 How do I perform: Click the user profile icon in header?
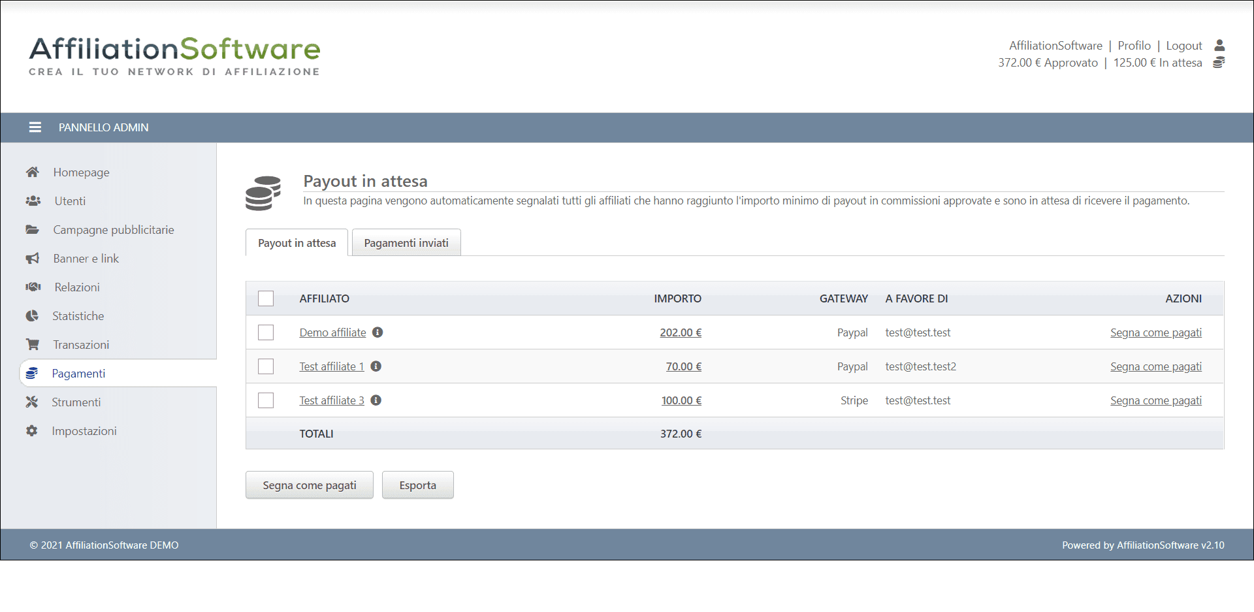pos(1219,46)
